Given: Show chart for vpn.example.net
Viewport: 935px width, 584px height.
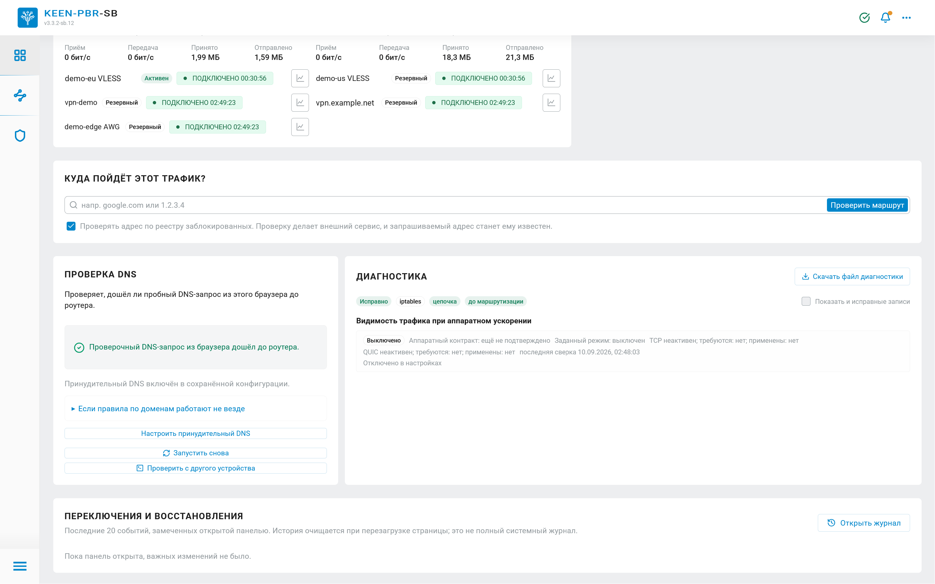Looking at the screenshot, I should tap(551, 103).
